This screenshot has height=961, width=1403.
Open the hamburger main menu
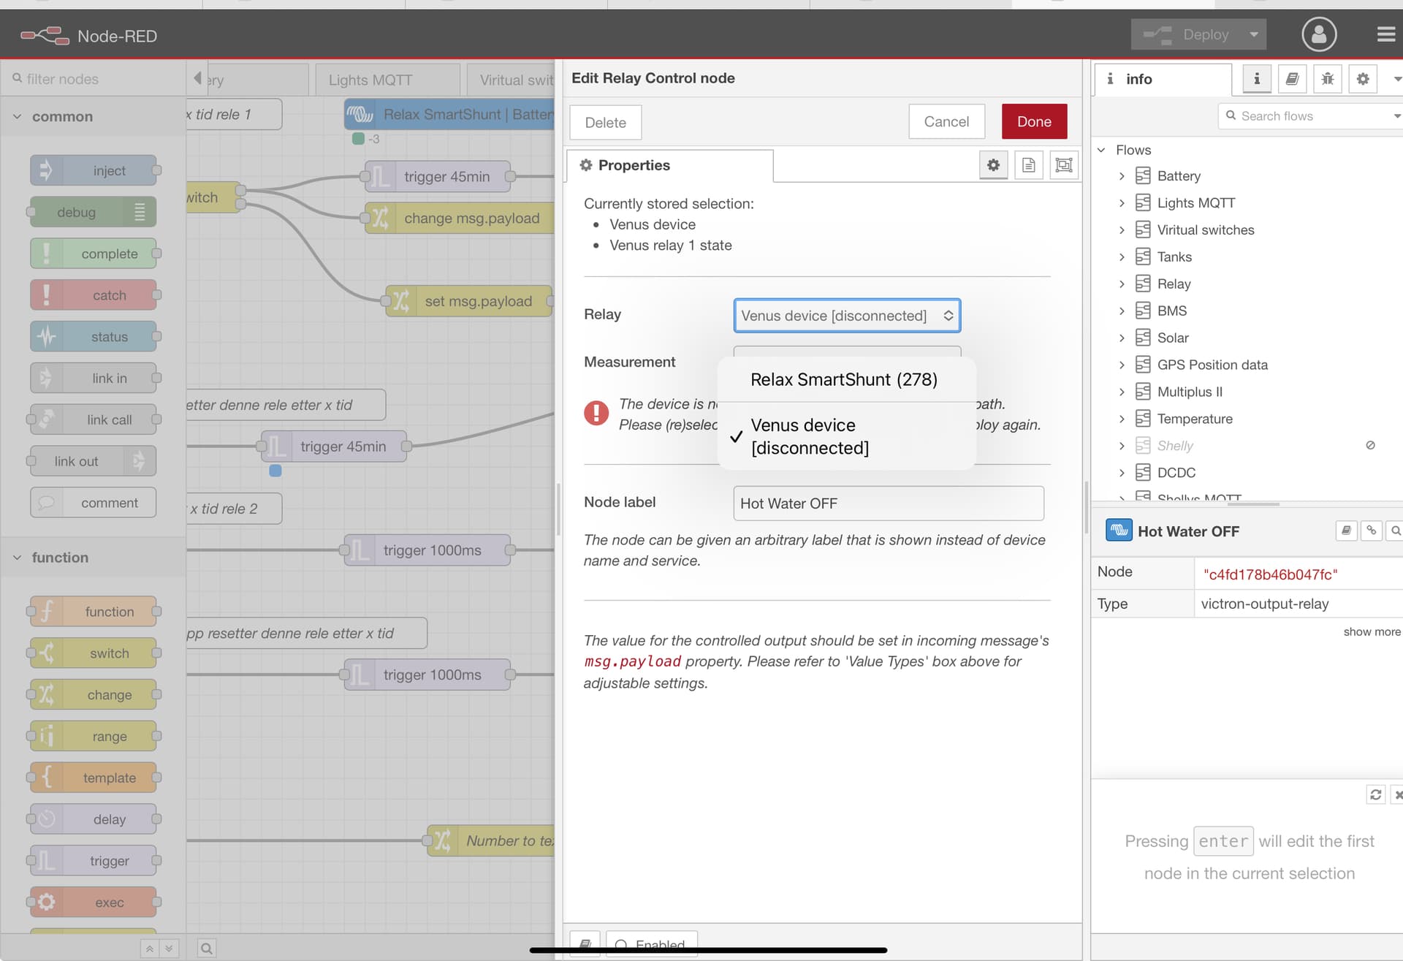(x=1385, y=34)
